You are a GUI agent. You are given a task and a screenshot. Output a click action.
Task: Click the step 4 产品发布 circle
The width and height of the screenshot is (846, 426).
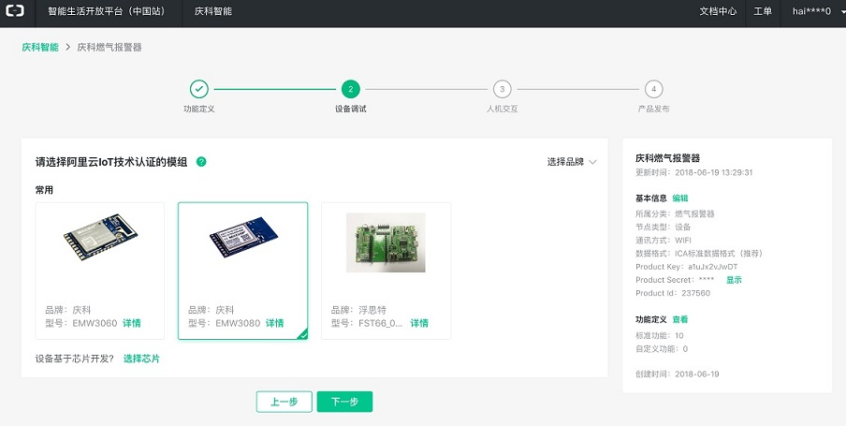(x=654, y=89)
